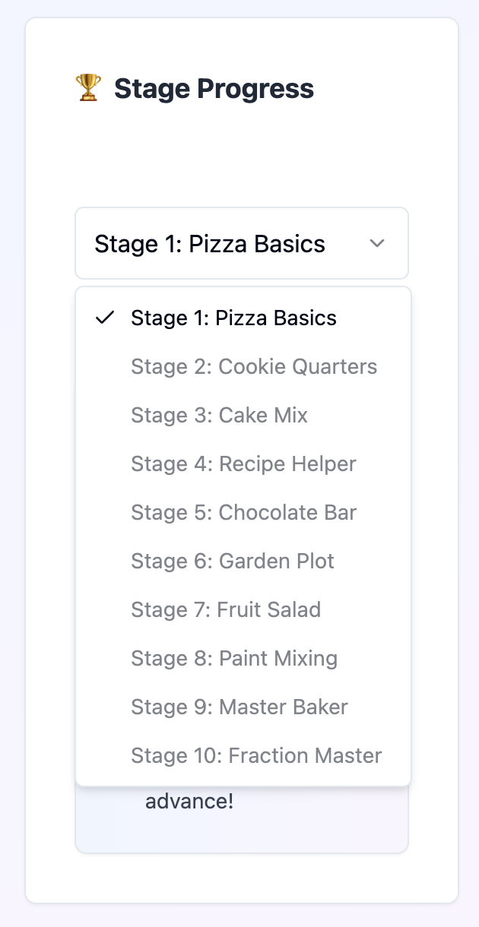Screen dimensions: 479x927
Task: Pick Stage 7: Fruit Salad entry
Action: (226, 609)
